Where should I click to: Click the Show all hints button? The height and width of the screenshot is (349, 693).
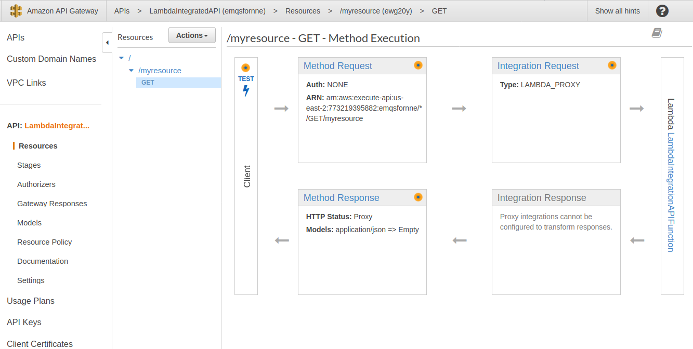point(617,10)
